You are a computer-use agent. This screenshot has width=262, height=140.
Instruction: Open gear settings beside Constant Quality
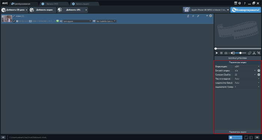[259, 75]
